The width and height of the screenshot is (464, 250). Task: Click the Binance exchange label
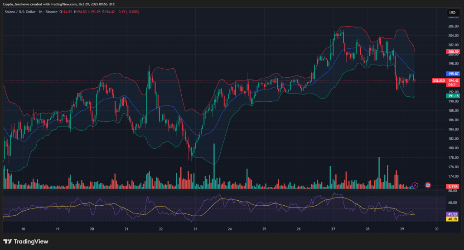52,12
